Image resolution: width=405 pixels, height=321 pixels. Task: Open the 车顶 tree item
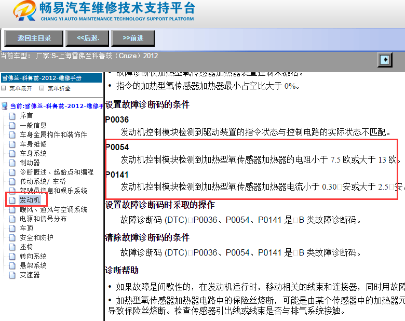[x=26, y=228]
